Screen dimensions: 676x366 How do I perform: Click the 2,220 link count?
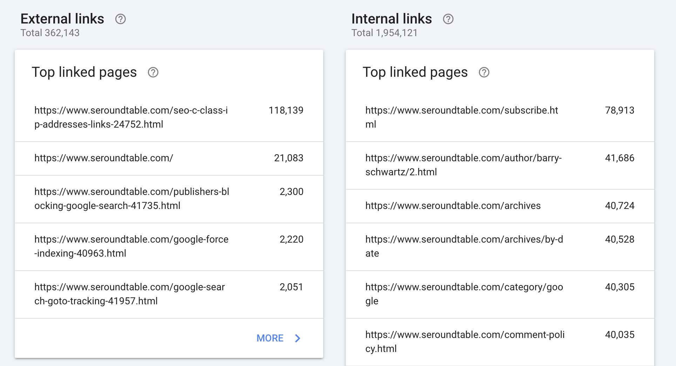tap(292, 239)
